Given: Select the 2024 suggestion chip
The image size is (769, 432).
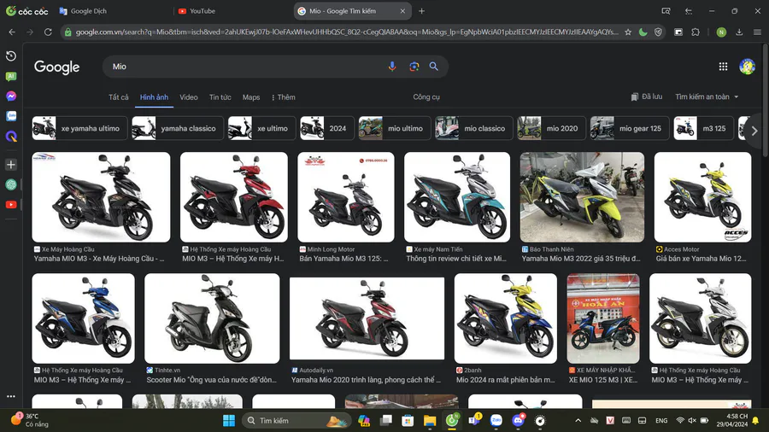Looking at the screenshot, I should (327, 128).
